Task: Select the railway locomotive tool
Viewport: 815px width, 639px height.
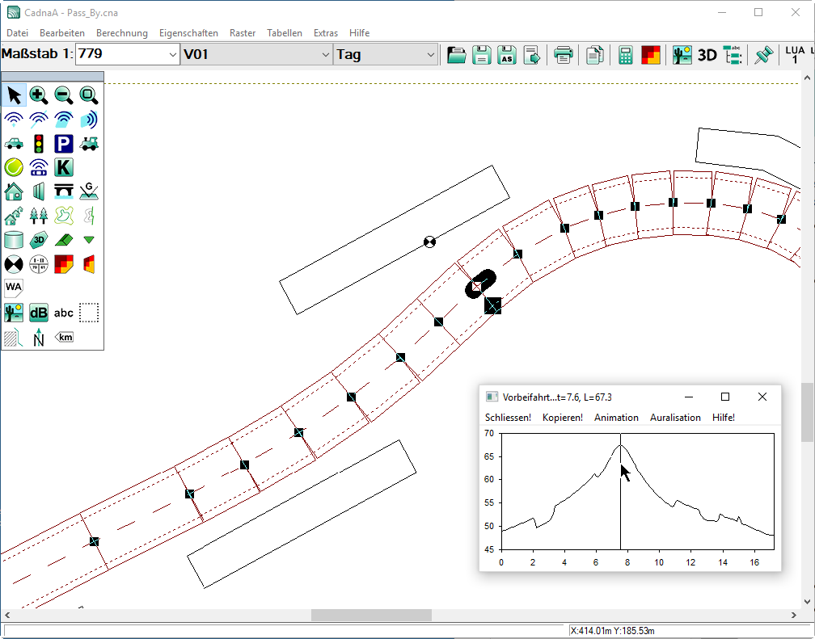Action: coord(89,143)
